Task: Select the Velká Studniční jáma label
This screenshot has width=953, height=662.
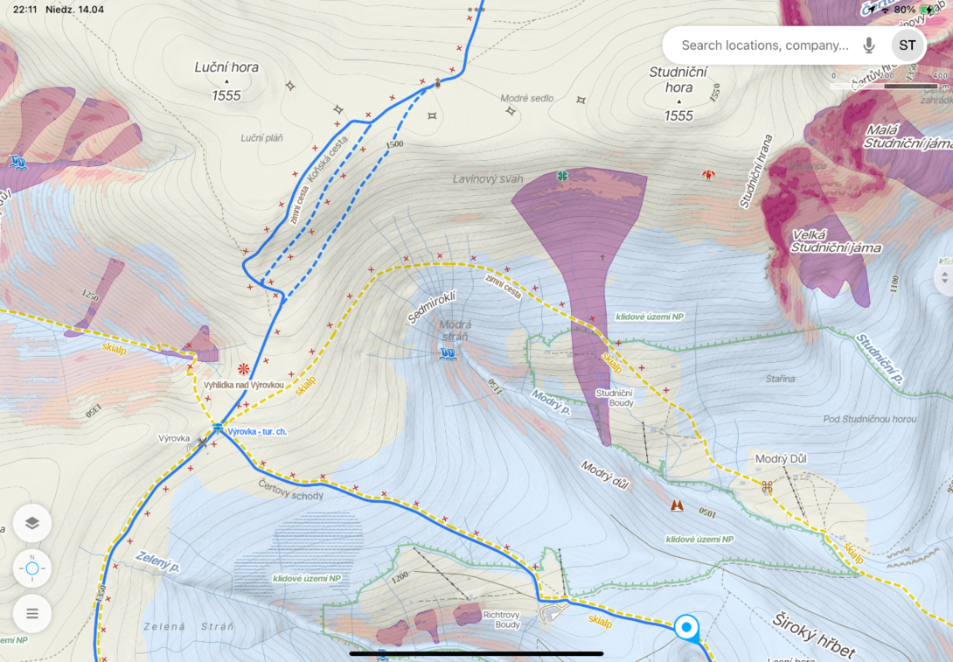Action: point(836,241)
